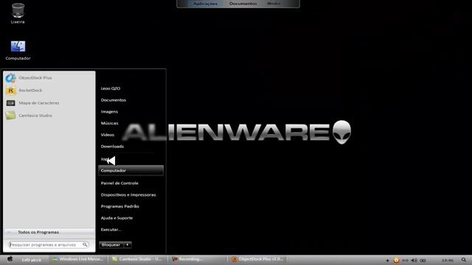Switch to Recording taskbar button
Viewport: 472px width, 265px height.
[198, 259]
